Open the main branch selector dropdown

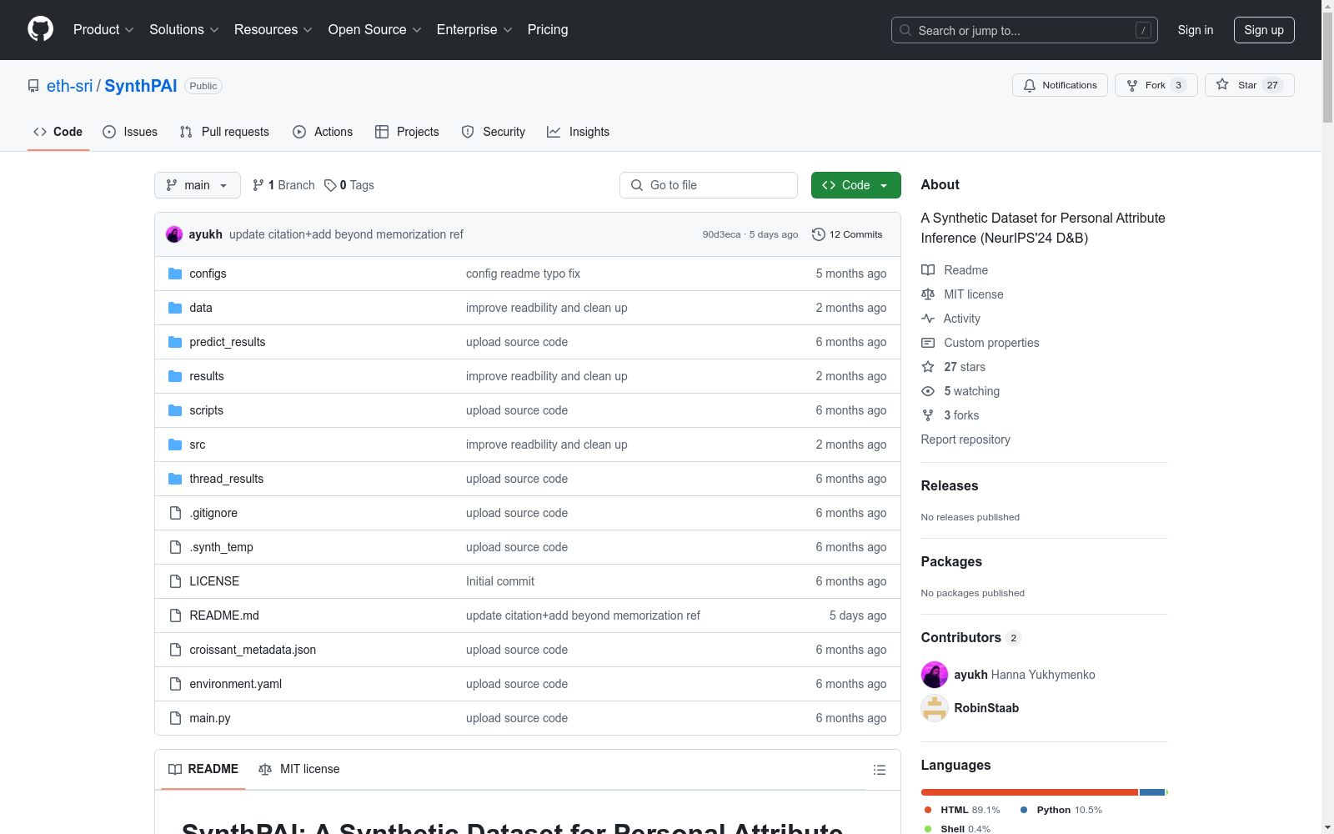(x=198, y=185)
